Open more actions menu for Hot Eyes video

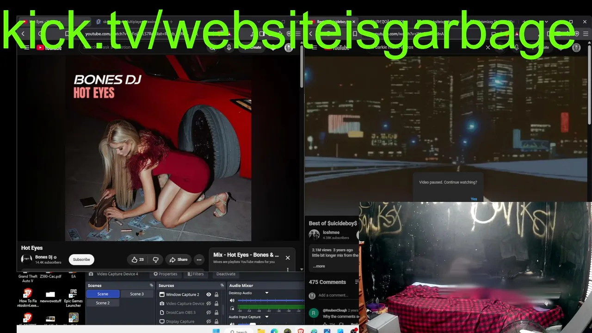[199, 259]
